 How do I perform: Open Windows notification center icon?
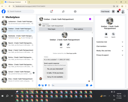[x=125, y=96]
